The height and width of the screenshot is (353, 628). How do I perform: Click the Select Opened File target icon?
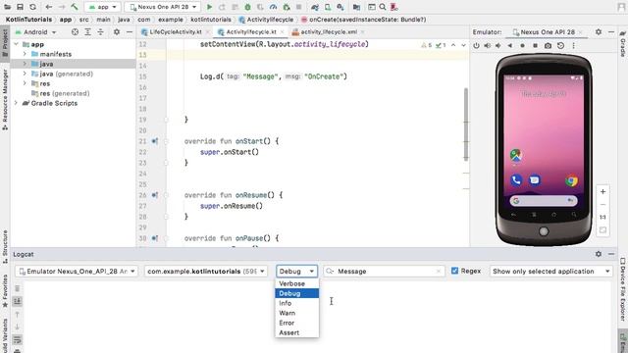75,31
